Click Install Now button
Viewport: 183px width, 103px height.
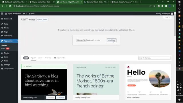coord(112,40)
